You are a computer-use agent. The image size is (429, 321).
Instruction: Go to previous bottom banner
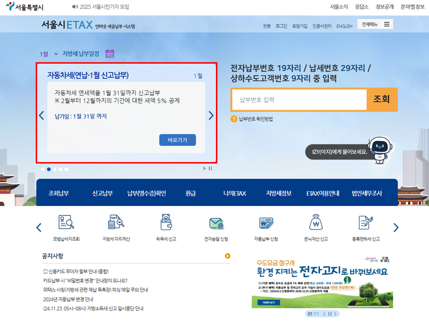pos(324,314)
